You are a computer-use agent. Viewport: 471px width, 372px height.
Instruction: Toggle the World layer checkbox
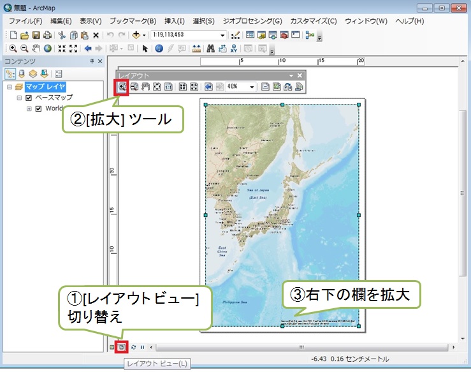tap(38, 108)
